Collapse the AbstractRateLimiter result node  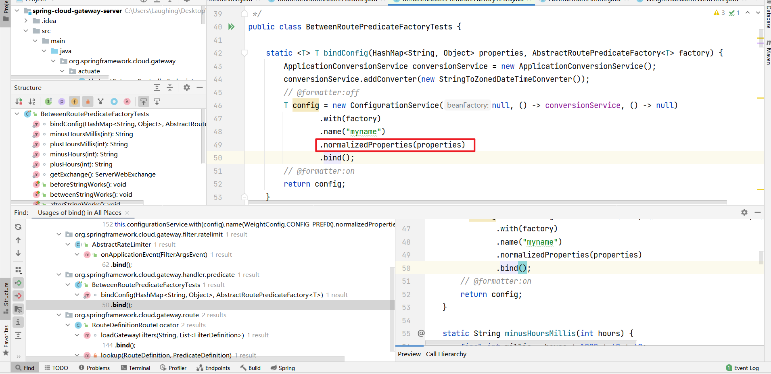(x=68, y=244)
